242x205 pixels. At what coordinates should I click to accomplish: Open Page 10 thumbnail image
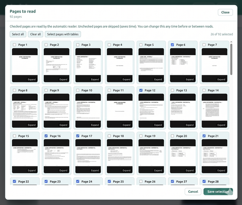pos(88,111)
